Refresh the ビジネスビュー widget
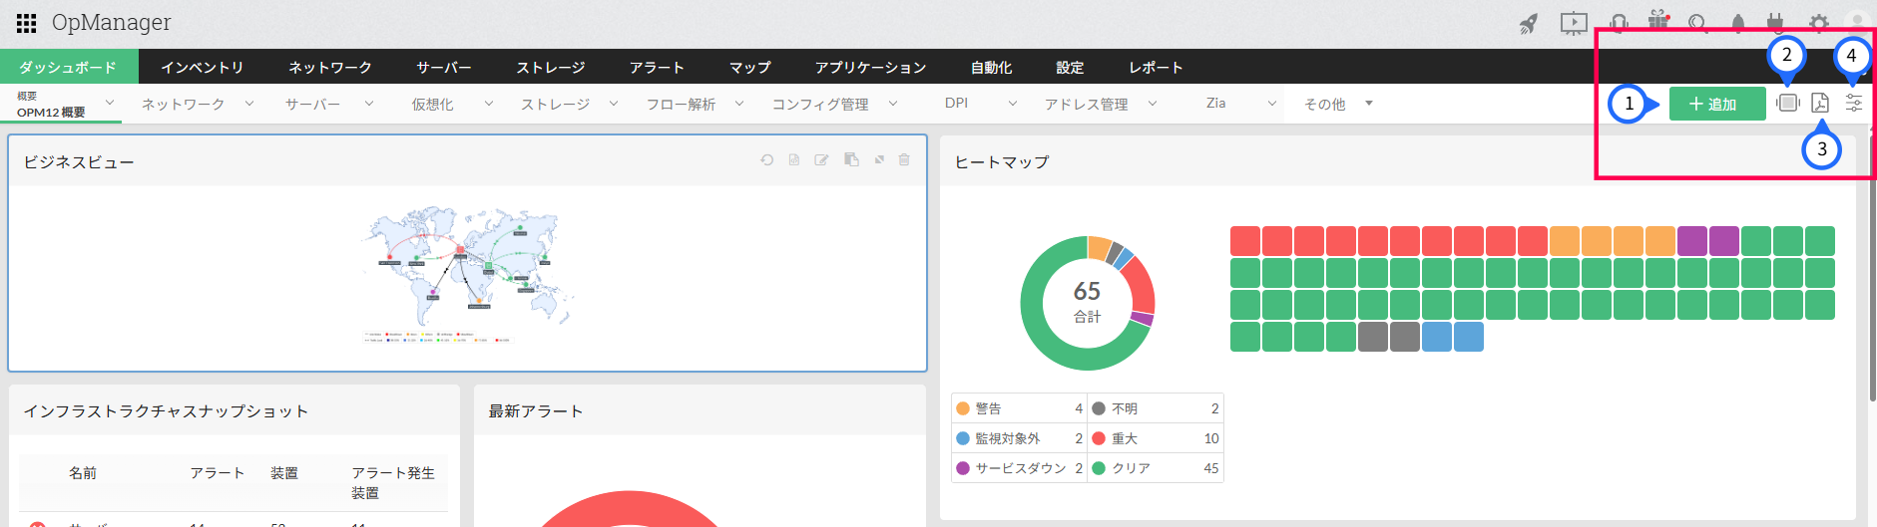 point(766,159)
